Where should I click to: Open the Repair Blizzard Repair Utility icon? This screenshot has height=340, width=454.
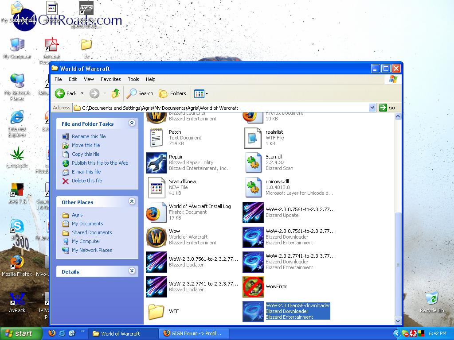click(156, 162)
